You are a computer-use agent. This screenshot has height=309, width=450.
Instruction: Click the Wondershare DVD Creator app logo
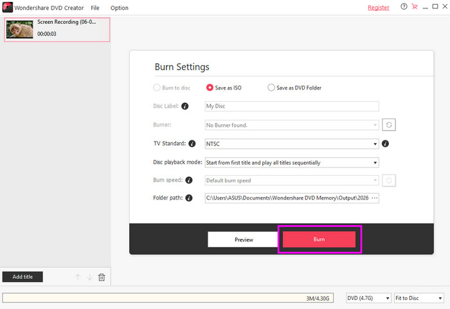tap(8, 7)
